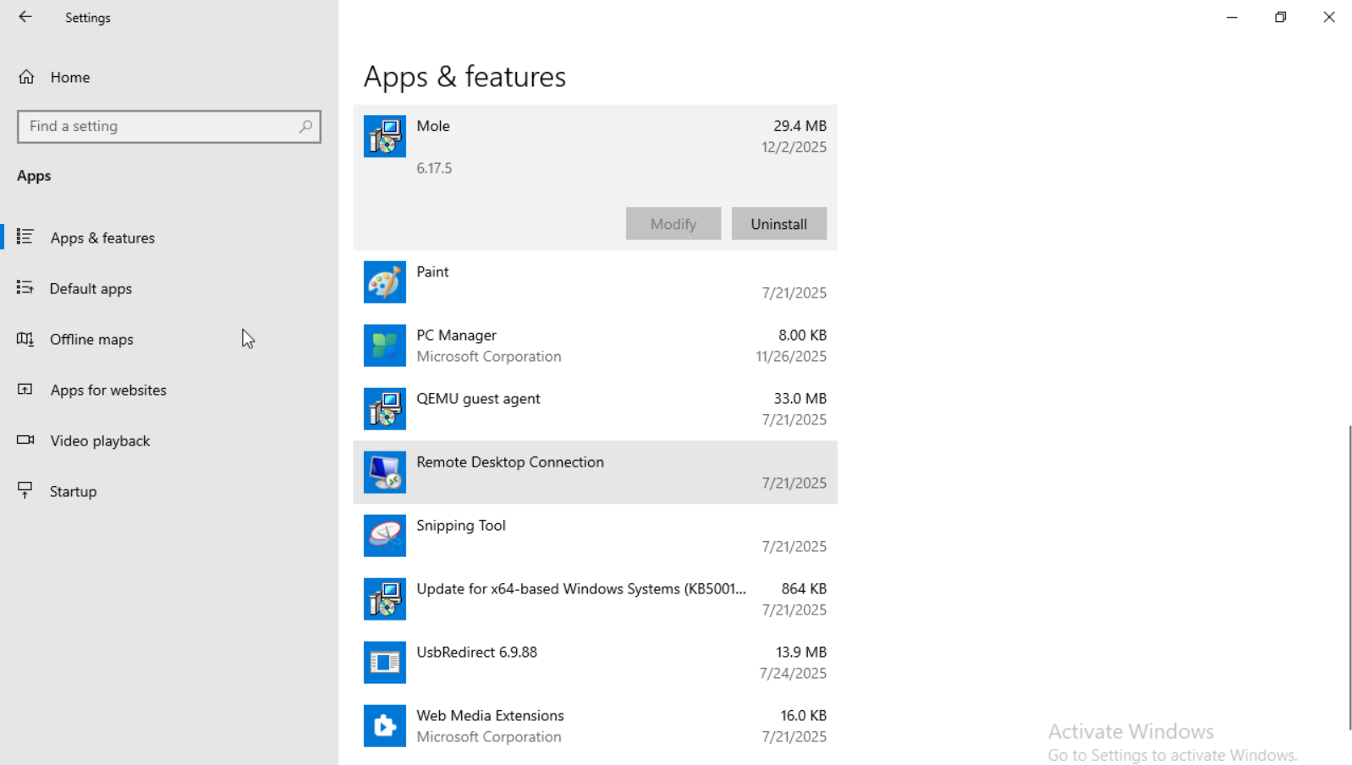
Task: Click the Web Media Extensions icon
Action: coord(384,726)
